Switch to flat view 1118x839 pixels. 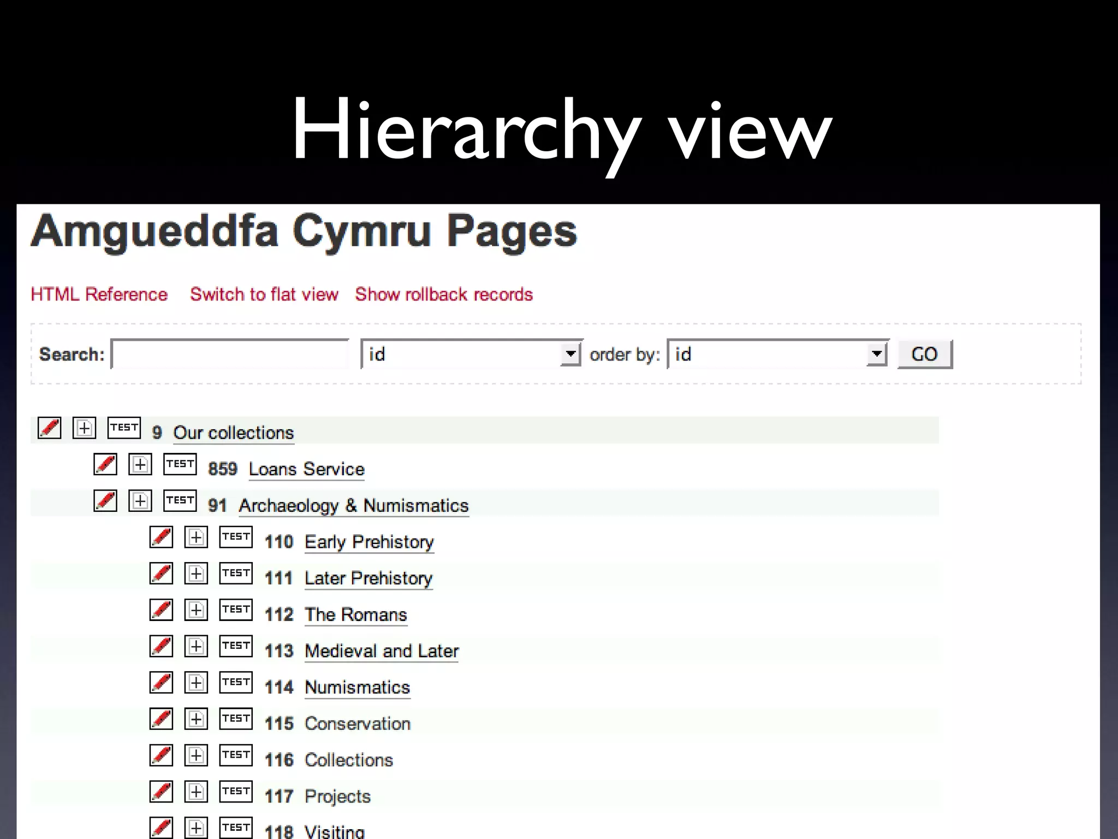pos(264,294)
